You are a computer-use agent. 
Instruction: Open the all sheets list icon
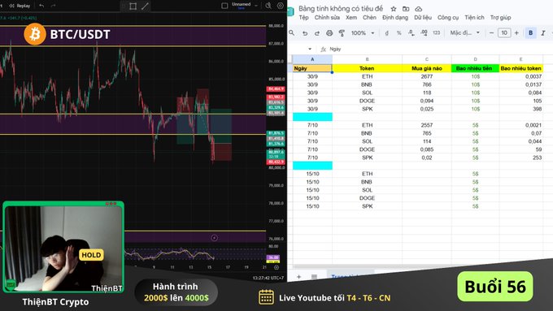pyautogui.click(x=314, y=276)
